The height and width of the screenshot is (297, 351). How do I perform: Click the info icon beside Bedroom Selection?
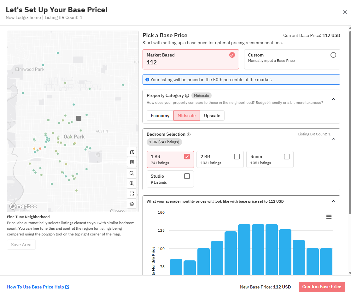[x=189, y=134]
